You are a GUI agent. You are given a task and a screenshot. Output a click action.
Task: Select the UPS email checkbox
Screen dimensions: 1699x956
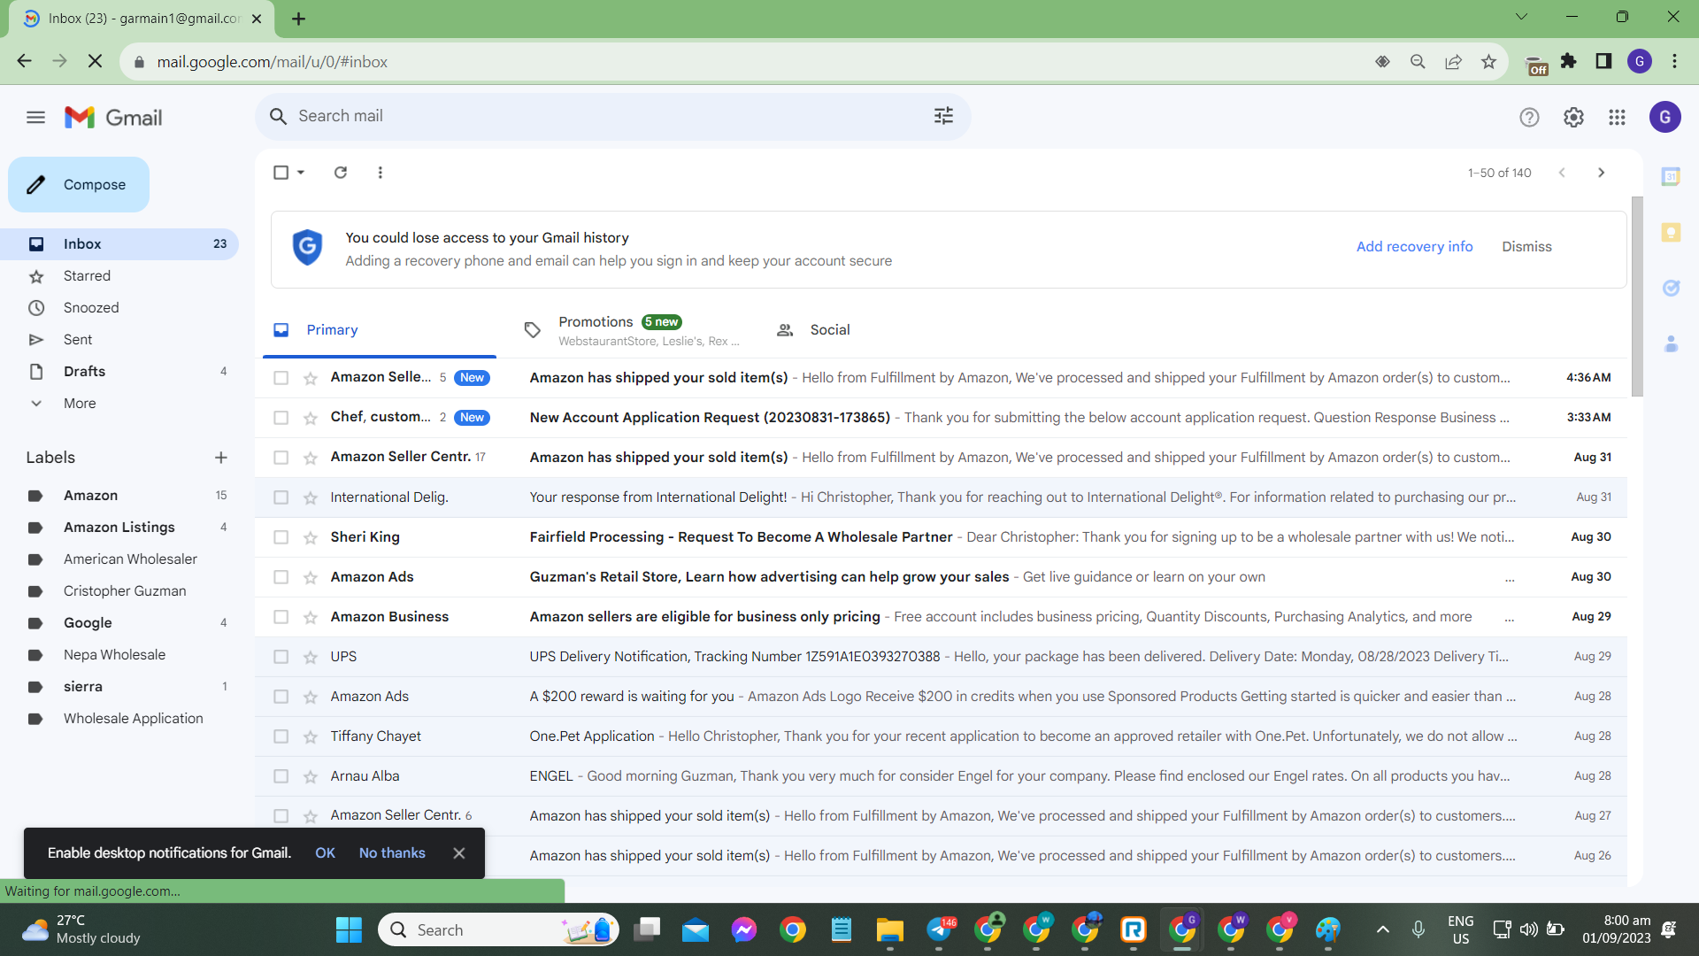pos(281,657)
